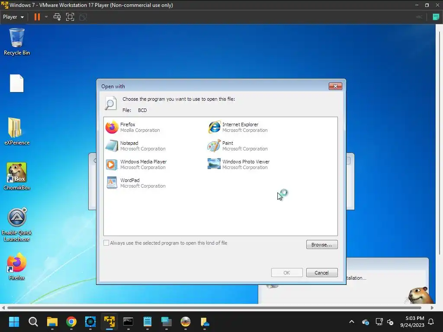Select Firefox in the Open with list
The width and height of the screenshot is (443, 332).
point(133,128)
